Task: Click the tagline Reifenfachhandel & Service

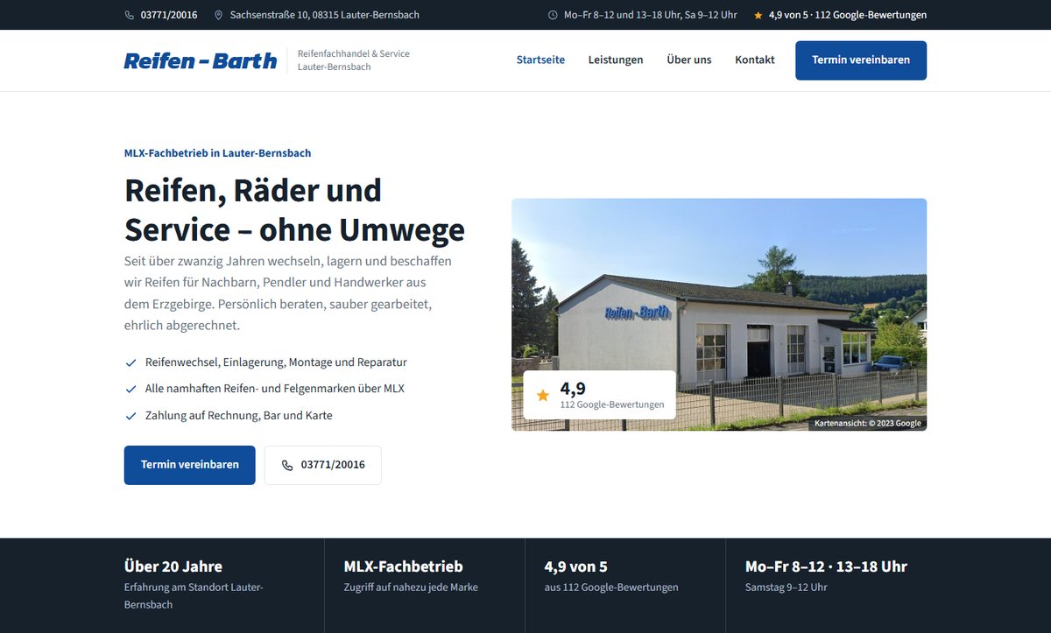Action: [354, 53]
